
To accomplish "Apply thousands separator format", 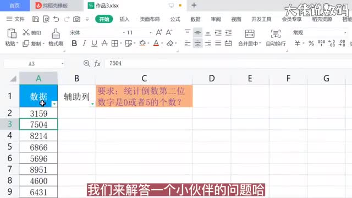I will 321,43.
